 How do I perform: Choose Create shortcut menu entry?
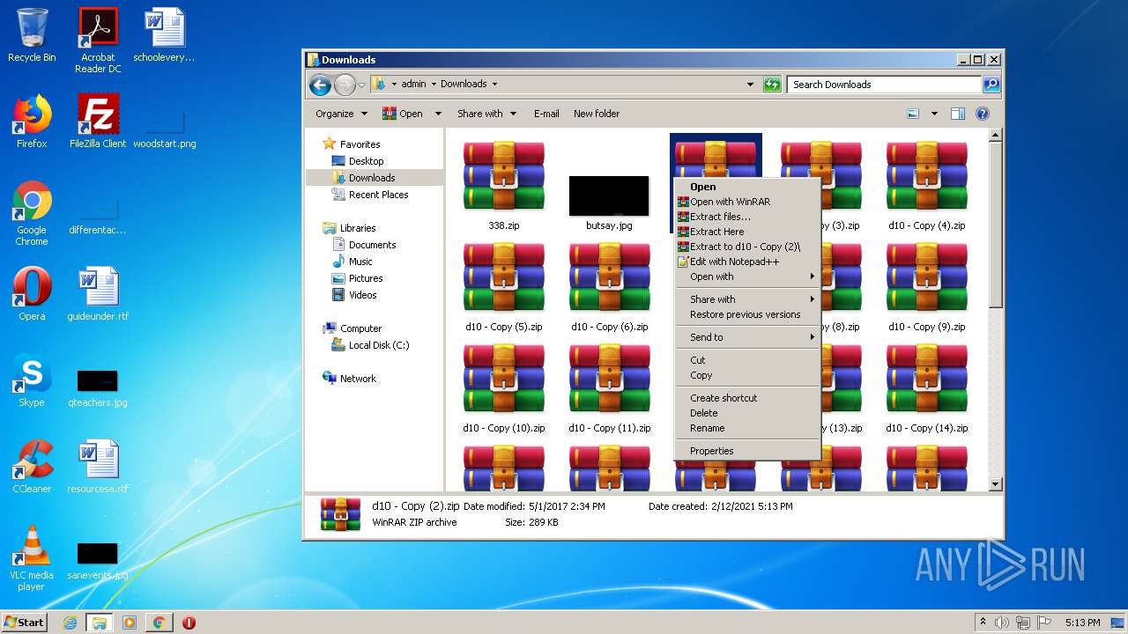[x=747, y=398]
